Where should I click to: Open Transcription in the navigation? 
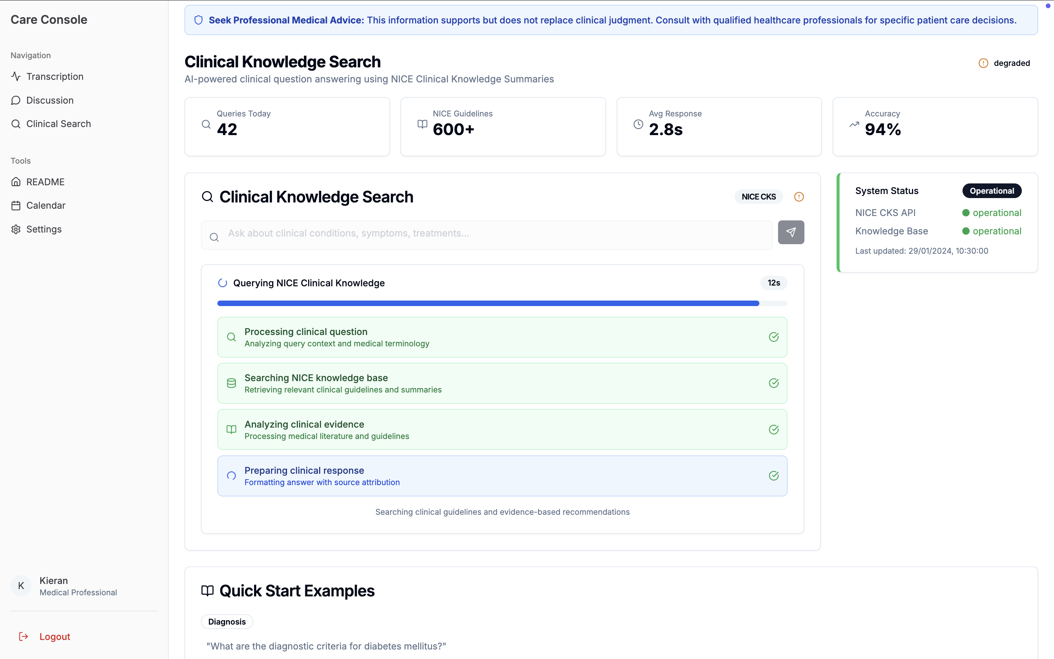click(55, 76)
